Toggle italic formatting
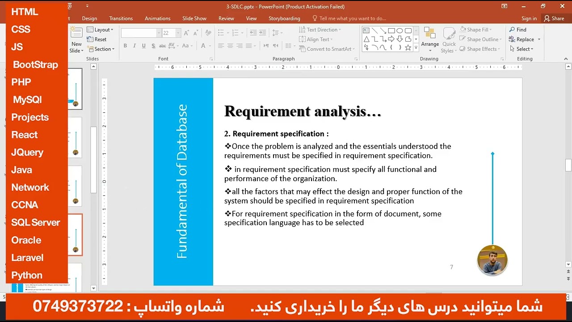This screenshot has width=572, height=322. tap(135, 46)
